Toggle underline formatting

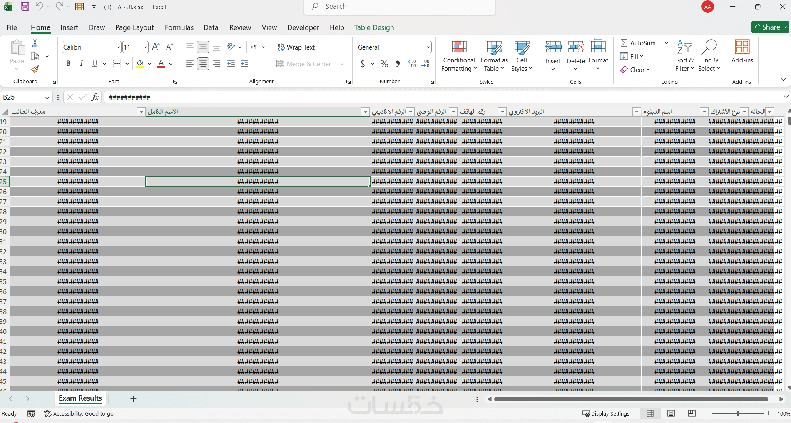(95, 64)
